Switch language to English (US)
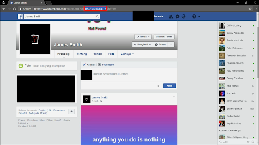Screen dimensions: 259x145 (x=45, y=110)
